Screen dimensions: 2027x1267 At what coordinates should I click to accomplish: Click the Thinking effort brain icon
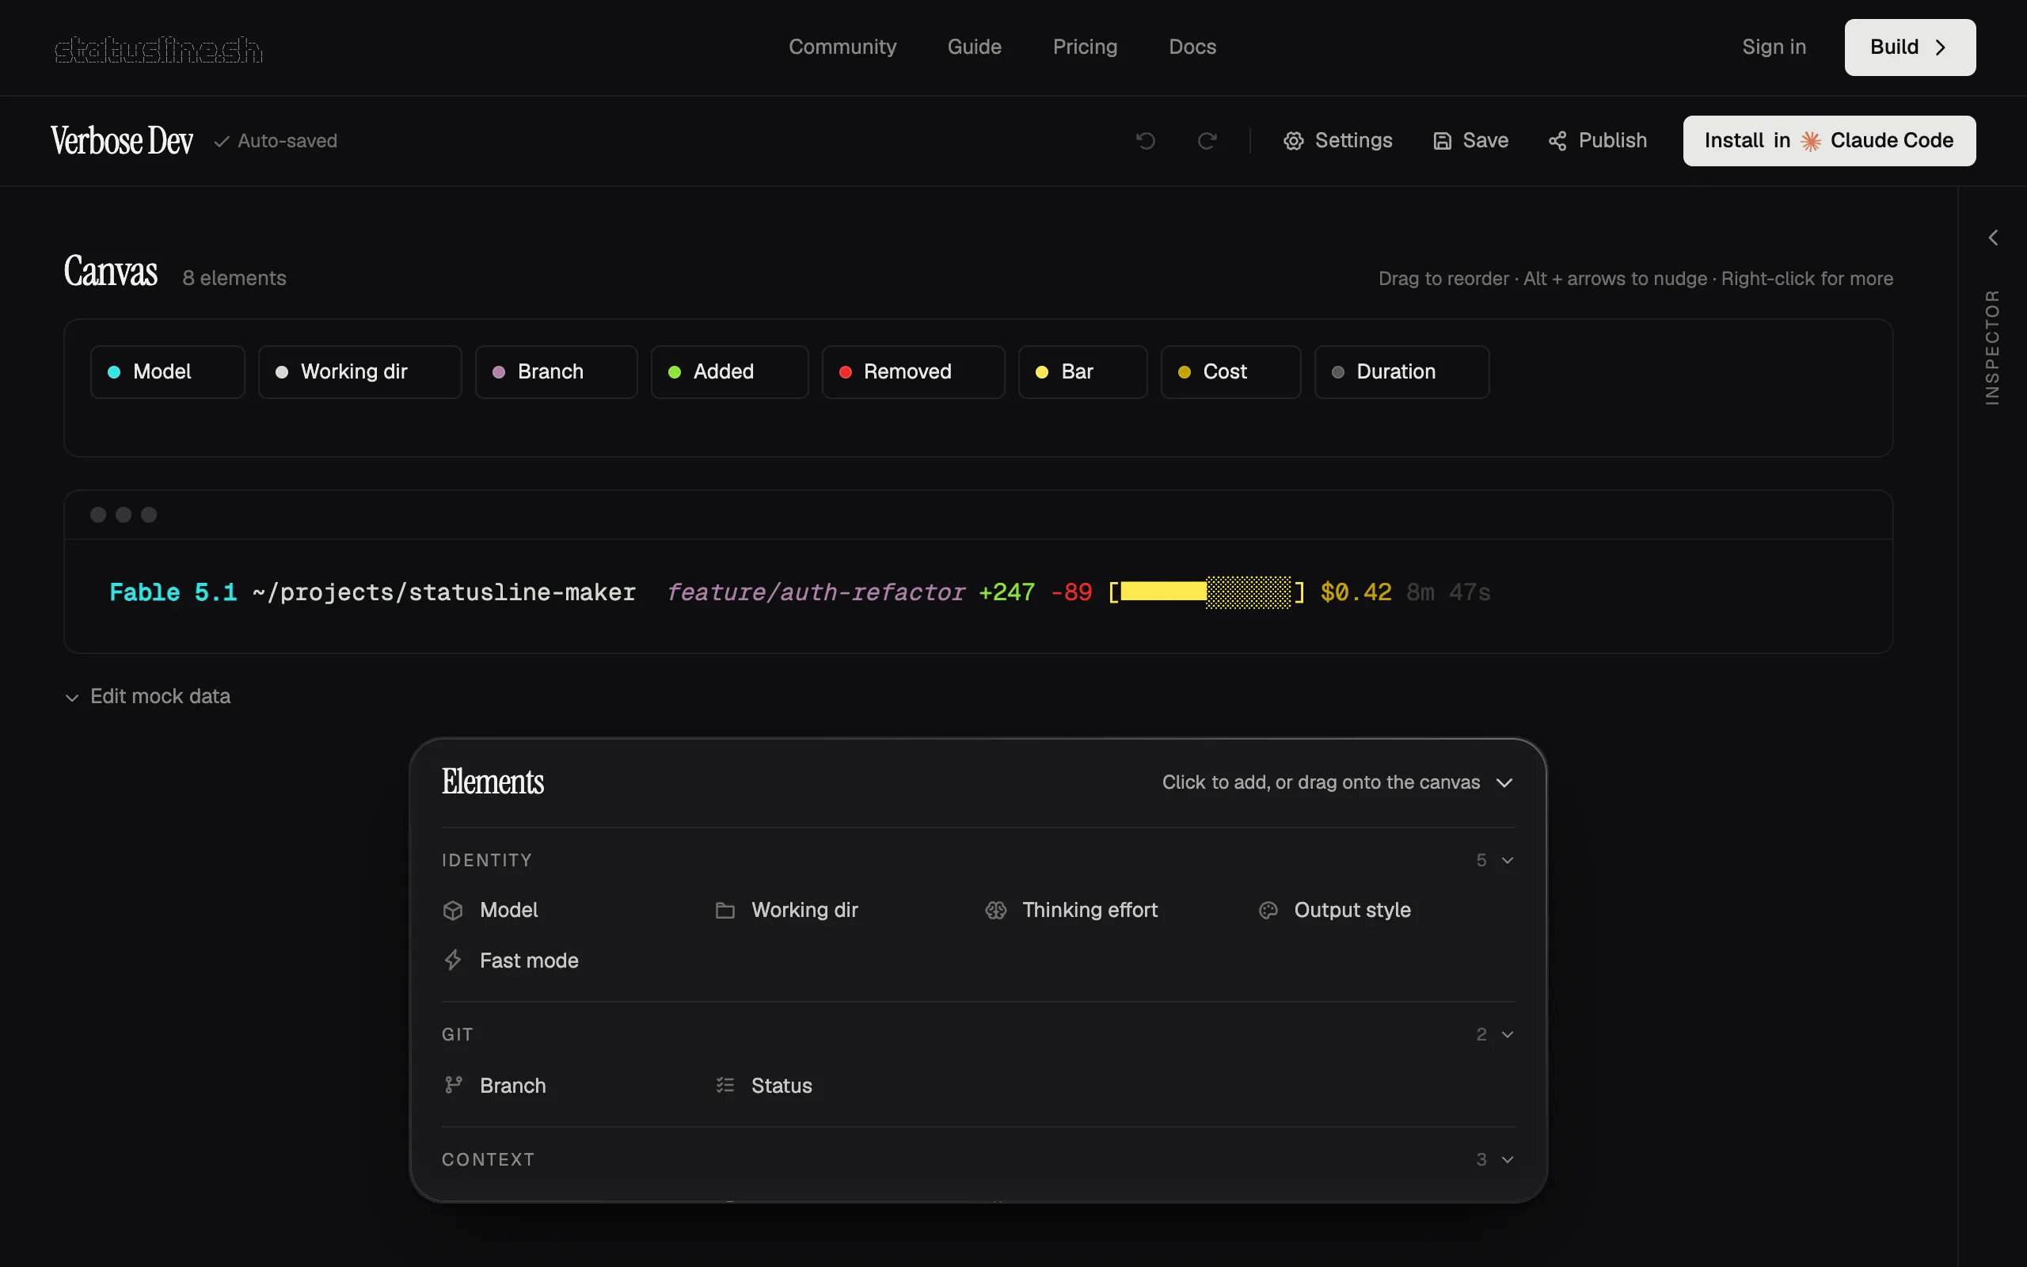(x=996, y=910)
